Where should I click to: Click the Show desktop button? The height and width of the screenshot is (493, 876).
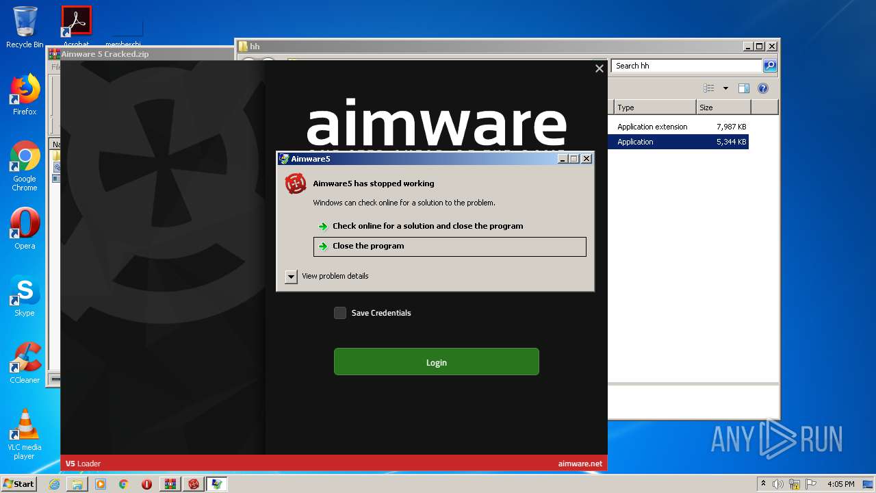[868, 484]
